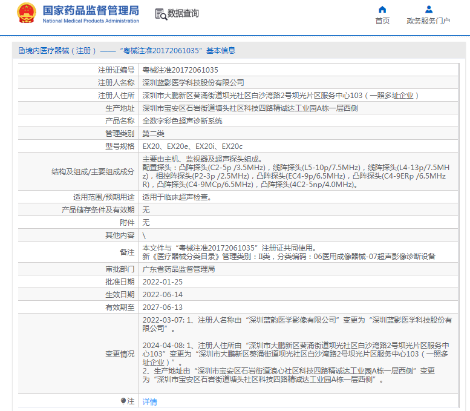Click the 首页 home icon
Viewport: 470px width, 411px height.
(382, 9)
